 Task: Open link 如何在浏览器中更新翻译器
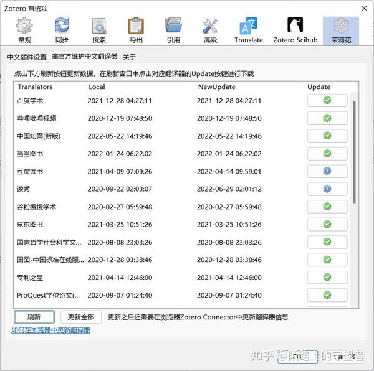tap(50, 331)
